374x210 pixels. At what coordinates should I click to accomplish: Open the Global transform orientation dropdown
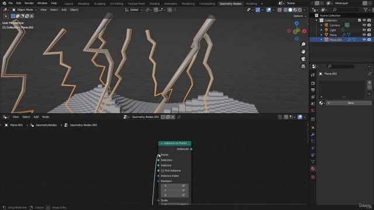(x=134, y=10)
